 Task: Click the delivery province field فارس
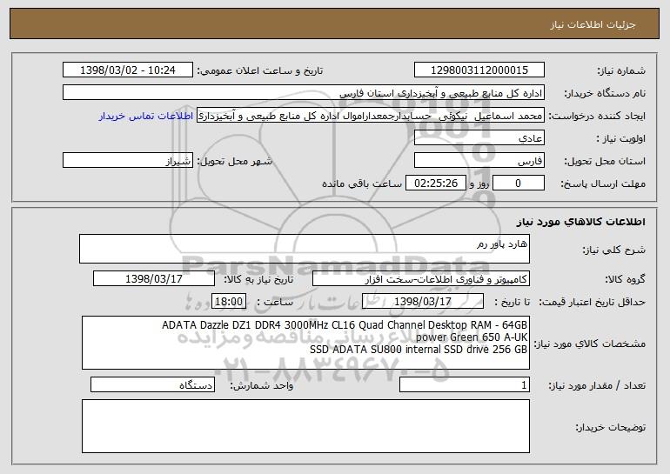click(x=479, y=161)
